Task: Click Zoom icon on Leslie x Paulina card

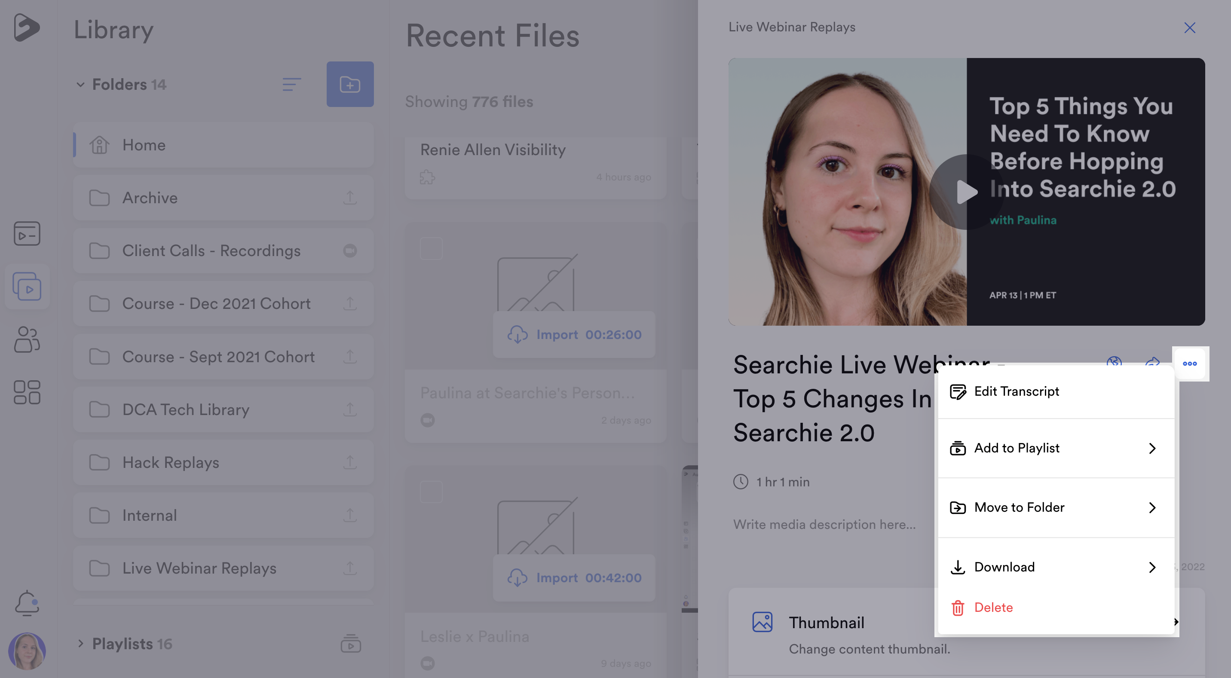Action: coord(427,663)
